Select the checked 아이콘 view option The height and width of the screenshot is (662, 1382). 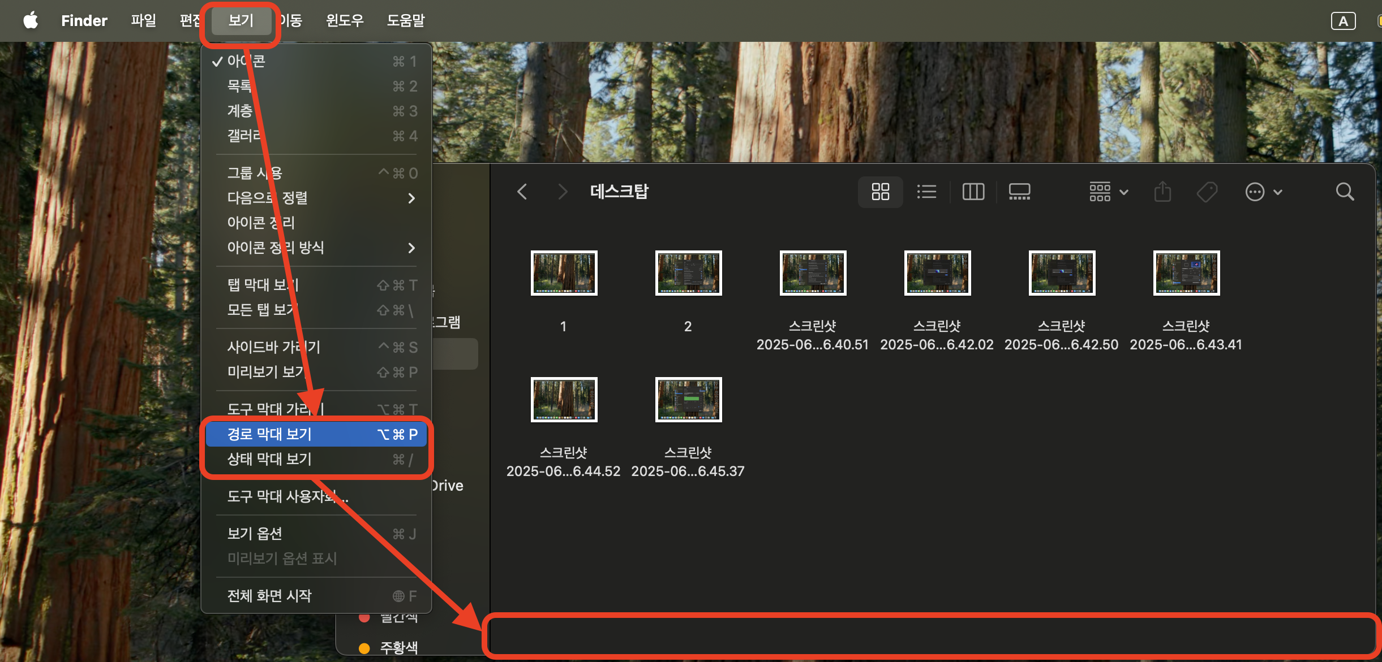[x=247, y=61]
